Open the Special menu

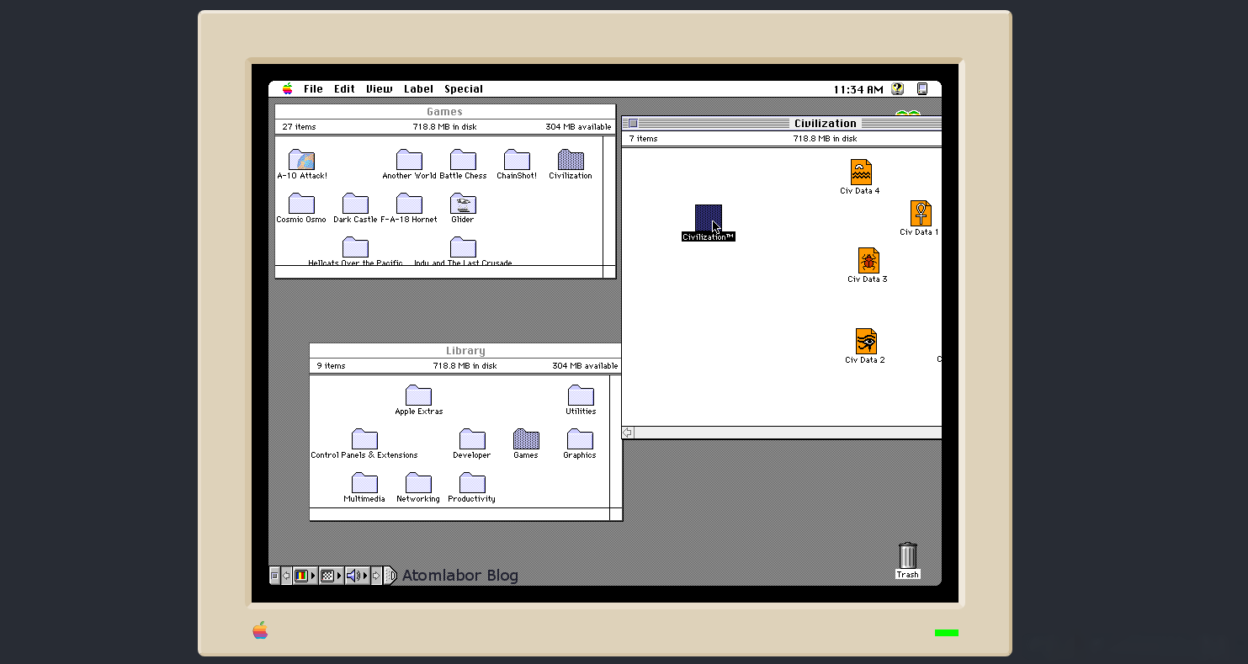(464, 88)
